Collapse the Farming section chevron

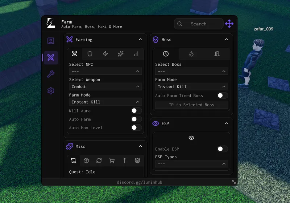tap(140, 40)
